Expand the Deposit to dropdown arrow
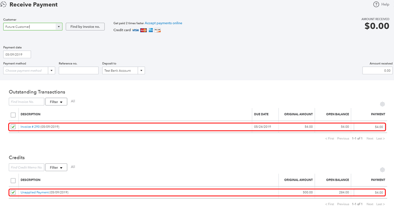The height and width of the screenshot is (207, 394). point(141,71)
